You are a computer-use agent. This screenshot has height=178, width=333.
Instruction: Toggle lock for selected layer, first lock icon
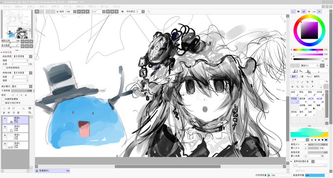[13, 95]
